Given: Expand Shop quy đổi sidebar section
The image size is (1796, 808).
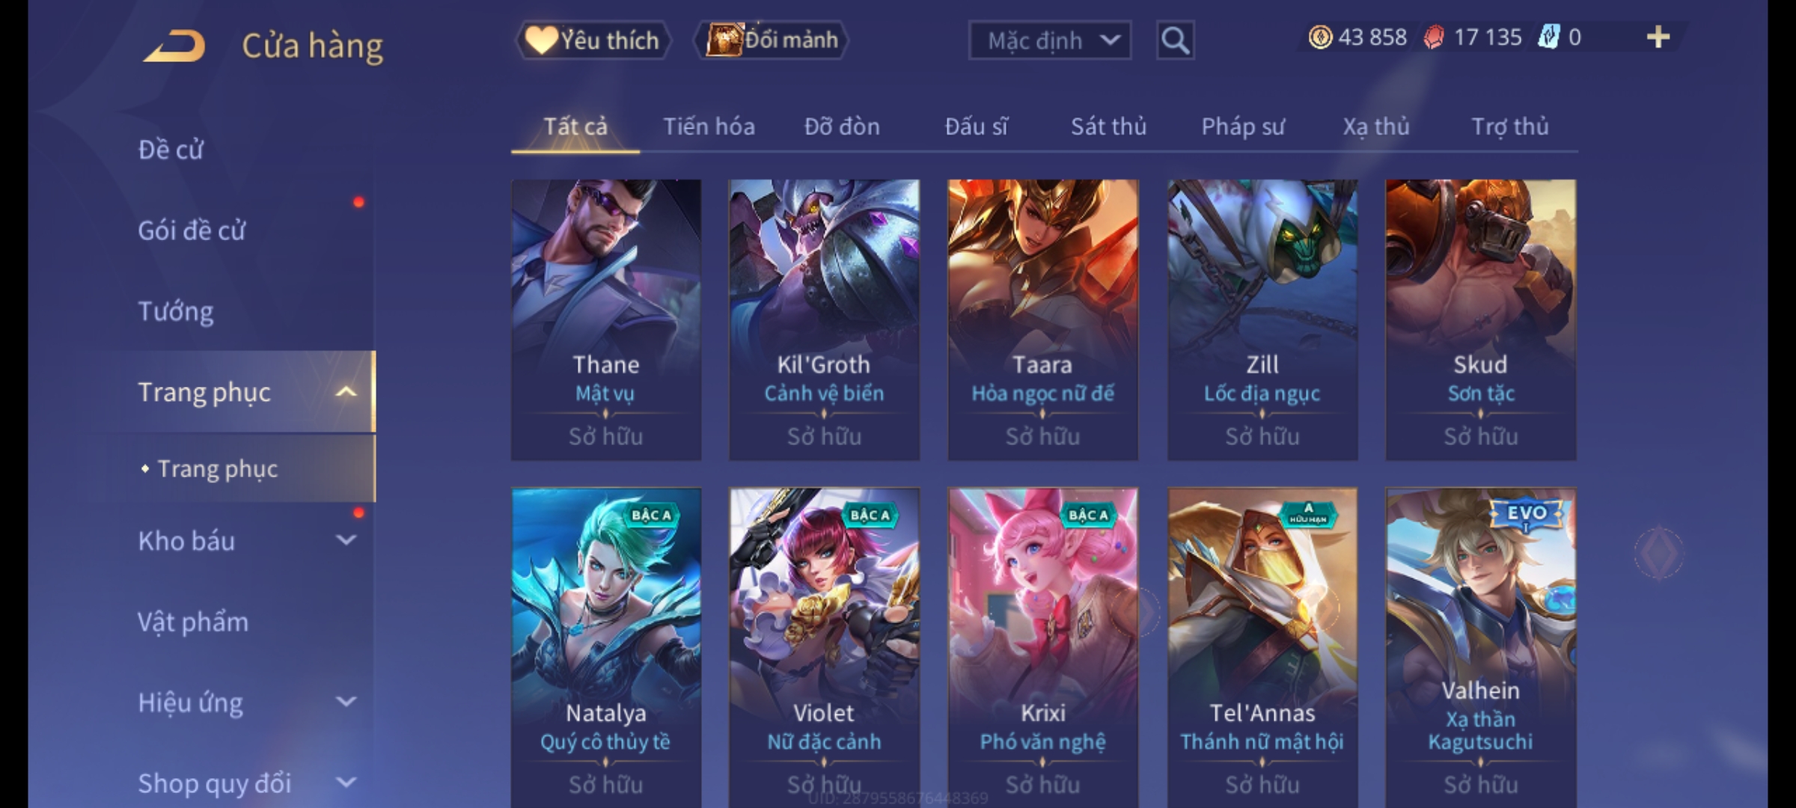Looking at the screenshot, I should 346,783.
